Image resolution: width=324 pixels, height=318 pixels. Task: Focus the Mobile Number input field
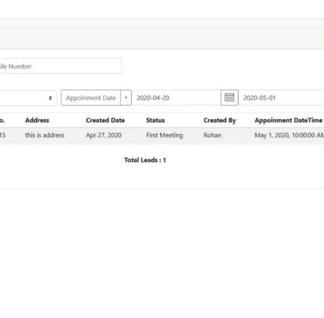[x=59, y=66]
